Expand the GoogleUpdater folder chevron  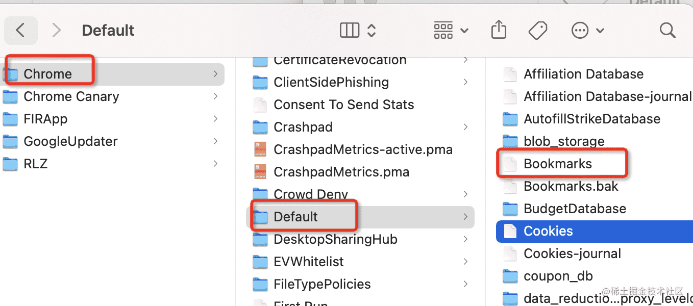tap(215, 141)
